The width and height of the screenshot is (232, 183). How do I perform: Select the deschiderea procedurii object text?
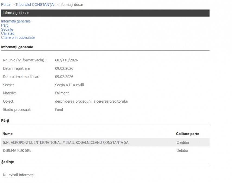[x=91, y=101]
